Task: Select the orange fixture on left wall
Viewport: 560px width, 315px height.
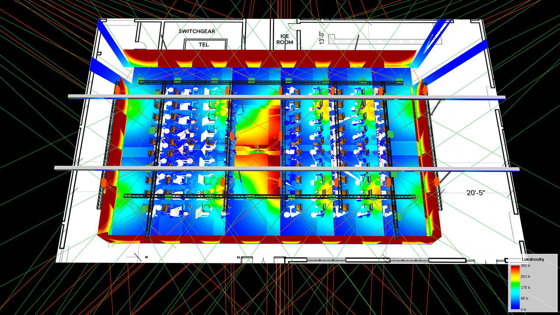Action: (x=103, y=182)
